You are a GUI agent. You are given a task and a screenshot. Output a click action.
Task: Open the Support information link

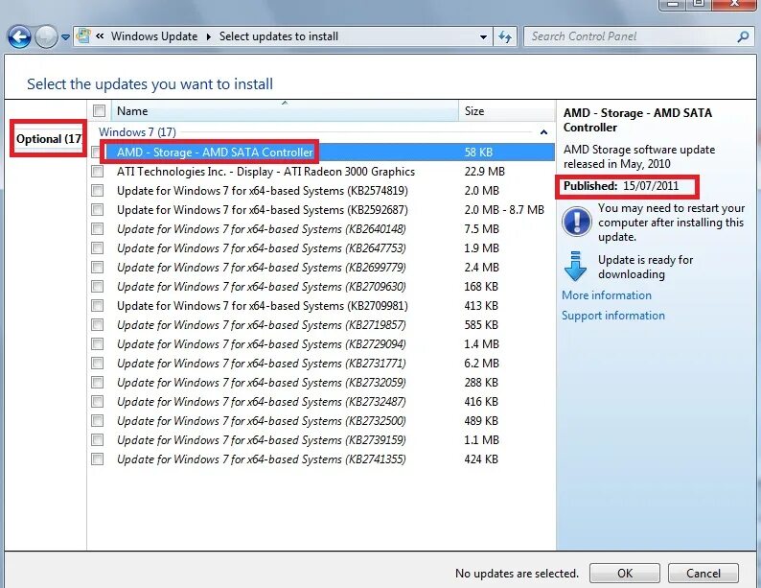pos(613,316)
